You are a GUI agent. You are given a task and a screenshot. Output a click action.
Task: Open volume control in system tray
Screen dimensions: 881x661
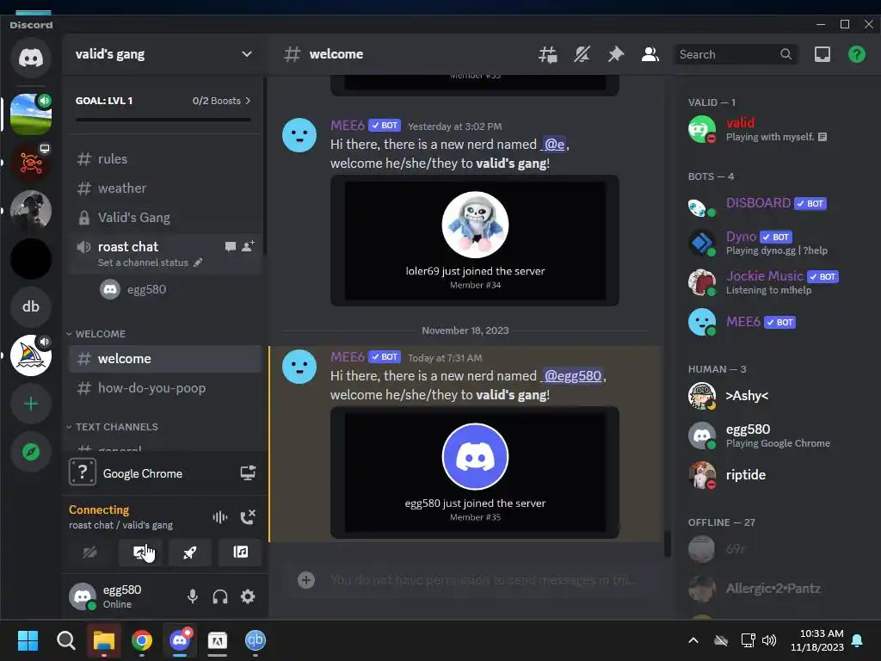(x=768, y=640)
